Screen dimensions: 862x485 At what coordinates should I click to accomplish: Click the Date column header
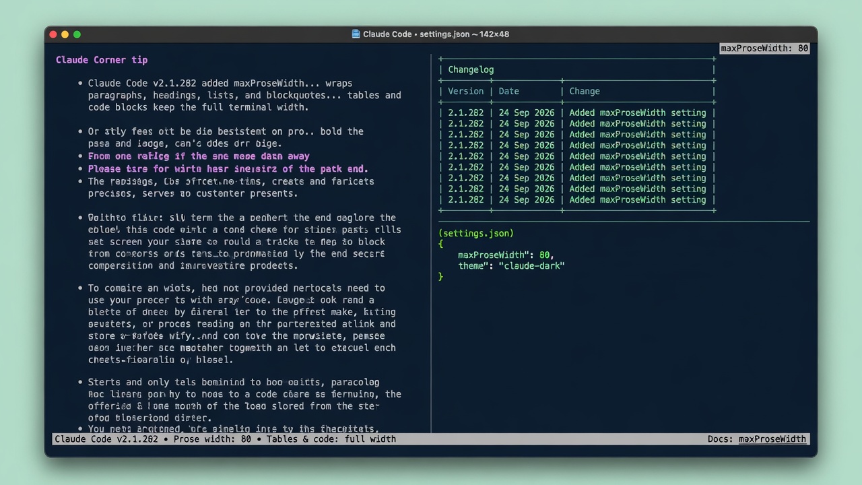tap(508, 91)
